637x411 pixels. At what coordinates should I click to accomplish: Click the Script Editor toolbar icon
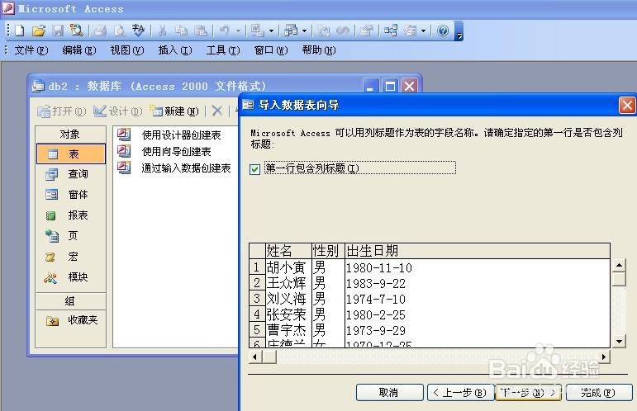343,31
